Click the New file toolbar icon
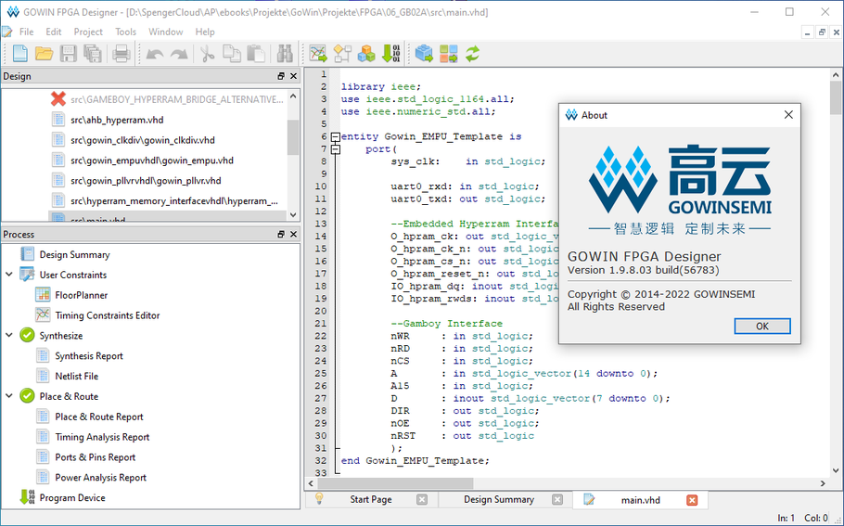Viewport: 844px width, 526px height. [19, 54]
